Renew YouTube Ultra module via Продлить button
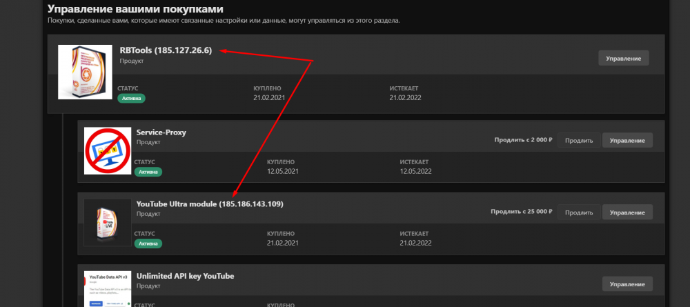 [x=578, y=212]
